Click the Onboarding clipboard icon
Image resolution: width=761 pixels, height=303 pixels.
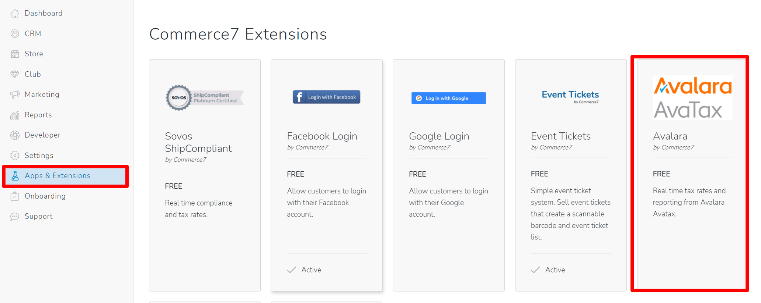15,196
